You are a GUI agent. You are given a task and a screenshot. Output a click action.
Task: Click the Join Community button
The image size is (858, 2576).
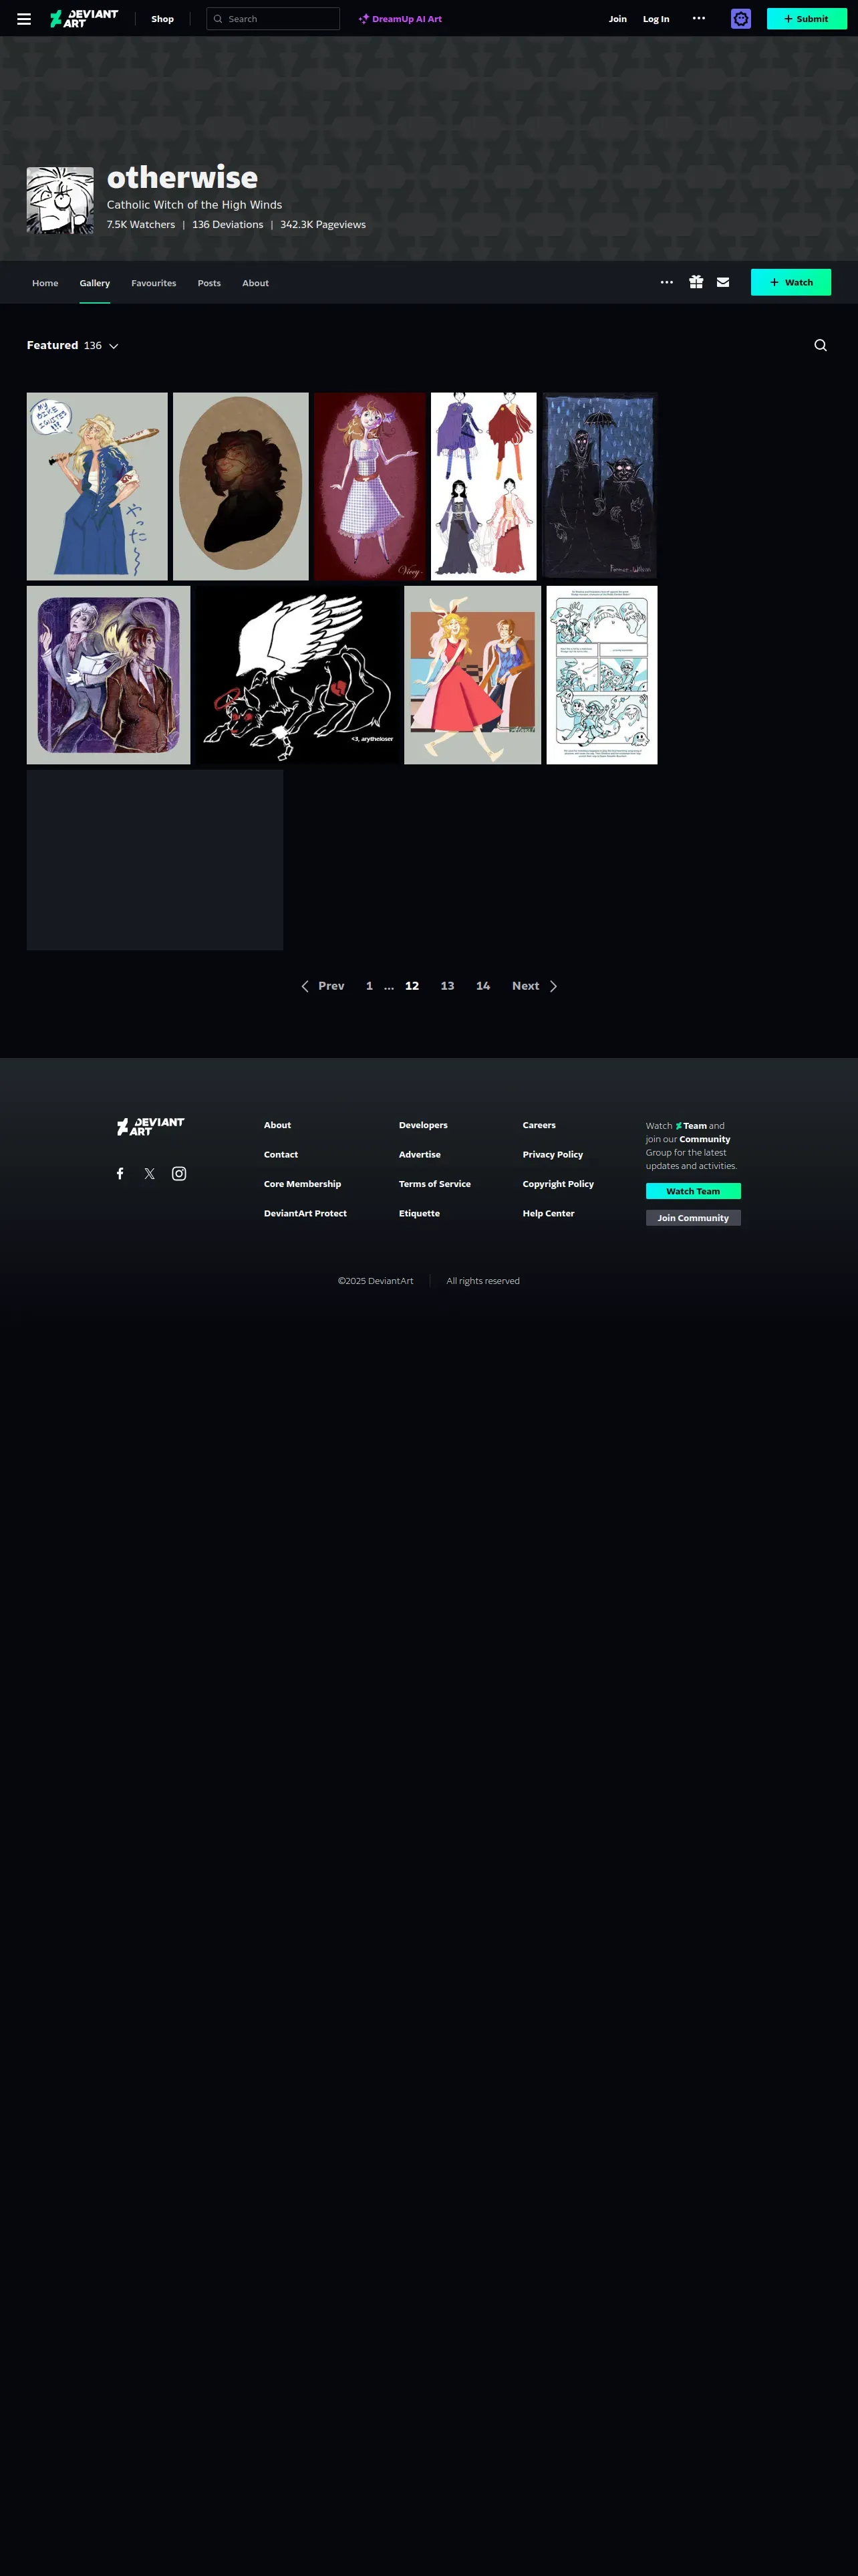[x=693, y=1219]
